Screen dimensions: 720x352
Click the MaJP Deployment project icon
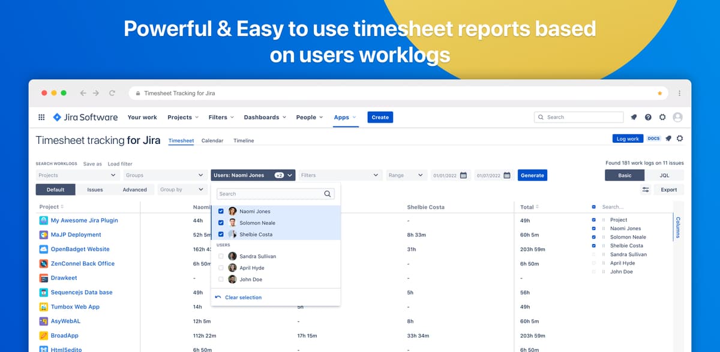[44, 234]
